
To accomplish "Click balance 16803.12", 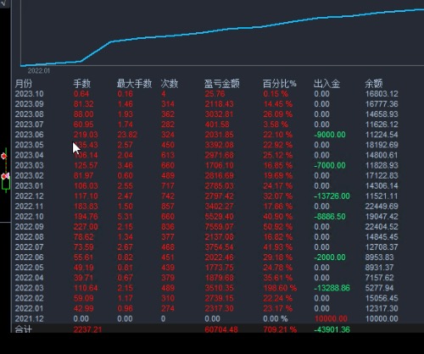I will point(382,94).
